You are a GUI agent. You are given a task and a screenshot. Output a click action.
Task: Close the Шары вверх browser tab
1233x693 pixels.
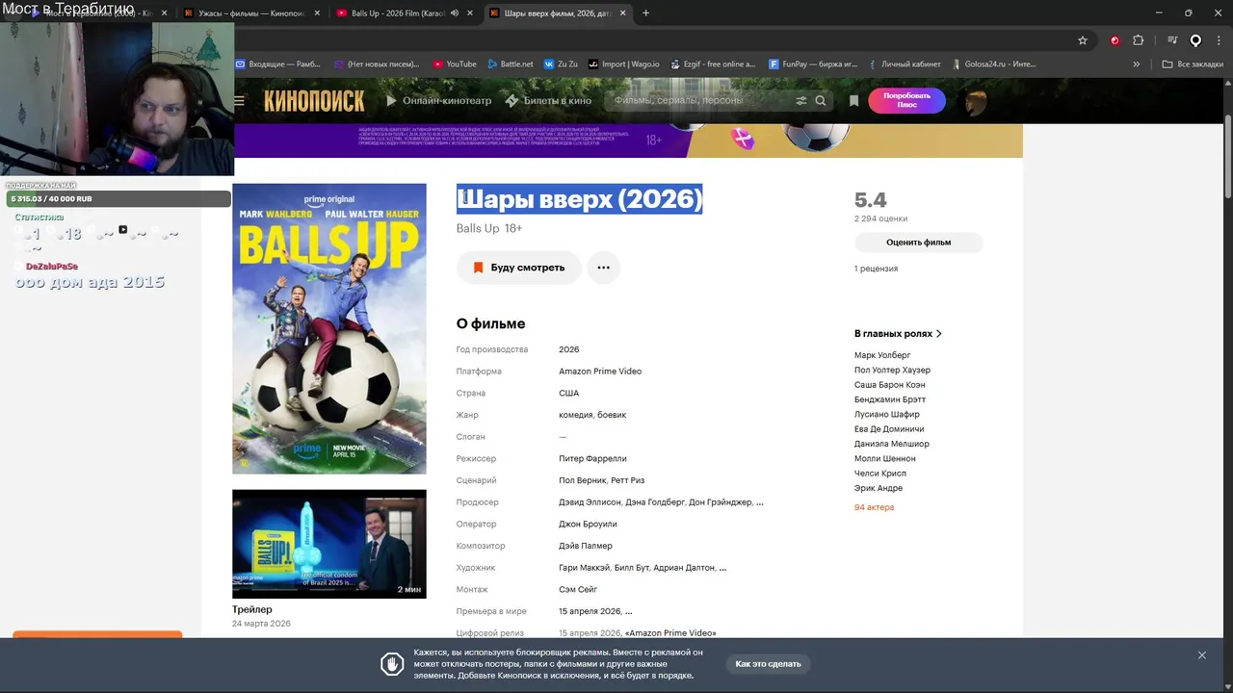tap(623, 13)
